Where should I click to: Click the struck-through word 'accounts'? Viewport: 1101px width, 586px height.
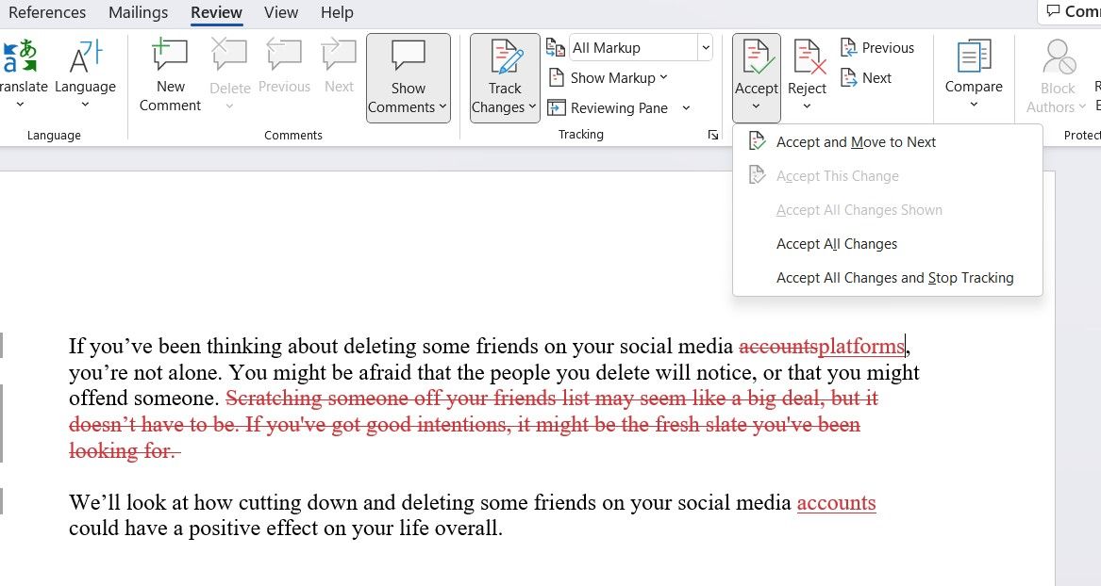(778, 347)
